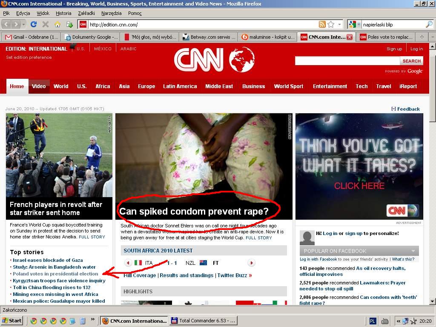The image size is (436, 327).
Task: Open the Windows Start button
Action: pyautogui.click(x=11, y=321)
